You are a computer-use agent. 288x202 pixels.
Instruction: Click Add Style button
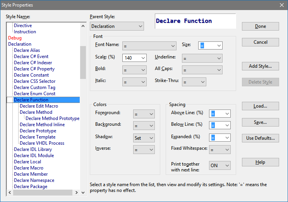pos(260,66)
